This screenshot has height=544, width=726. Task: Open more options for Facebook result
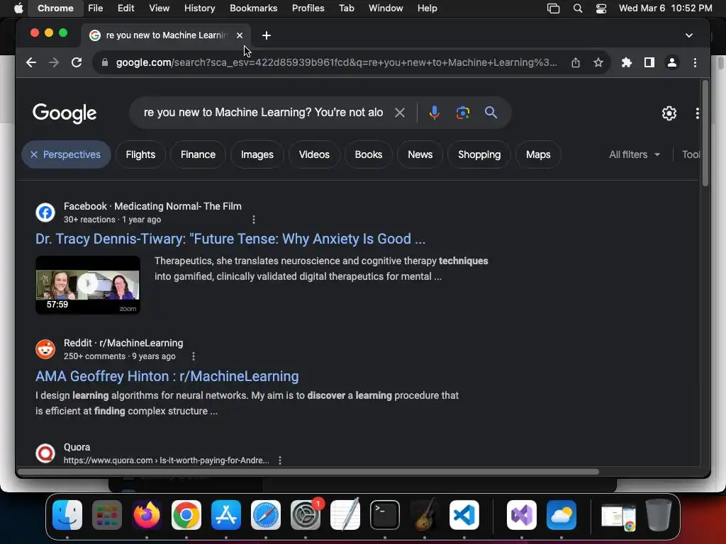[253, 220]
